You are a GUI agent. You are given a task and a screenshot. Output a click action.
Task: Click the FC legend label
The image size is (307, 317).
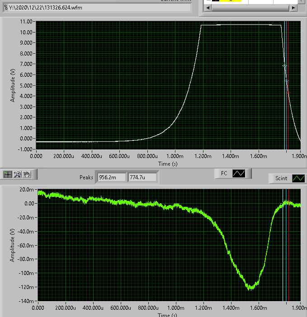pyautogui.click(x=224, y=173)
